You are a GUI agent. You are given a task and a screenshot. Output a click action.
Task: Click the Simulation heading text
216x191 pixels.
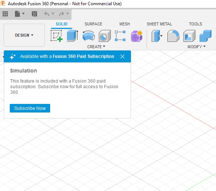(x=24, y=71)
